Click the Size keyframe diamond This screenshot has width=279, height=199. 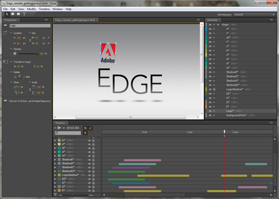pos(29,33)
